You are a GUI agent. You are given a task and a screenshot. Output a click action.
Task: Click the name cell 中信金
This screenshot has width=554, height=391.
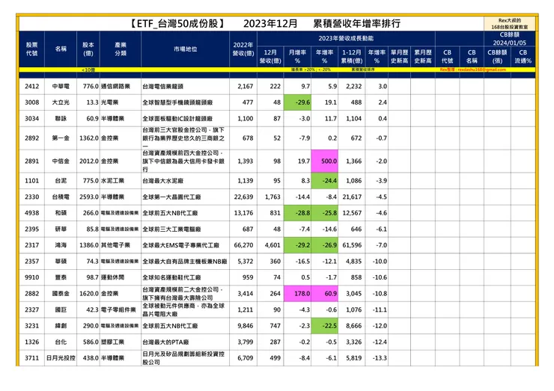click(x=61, y=161)
